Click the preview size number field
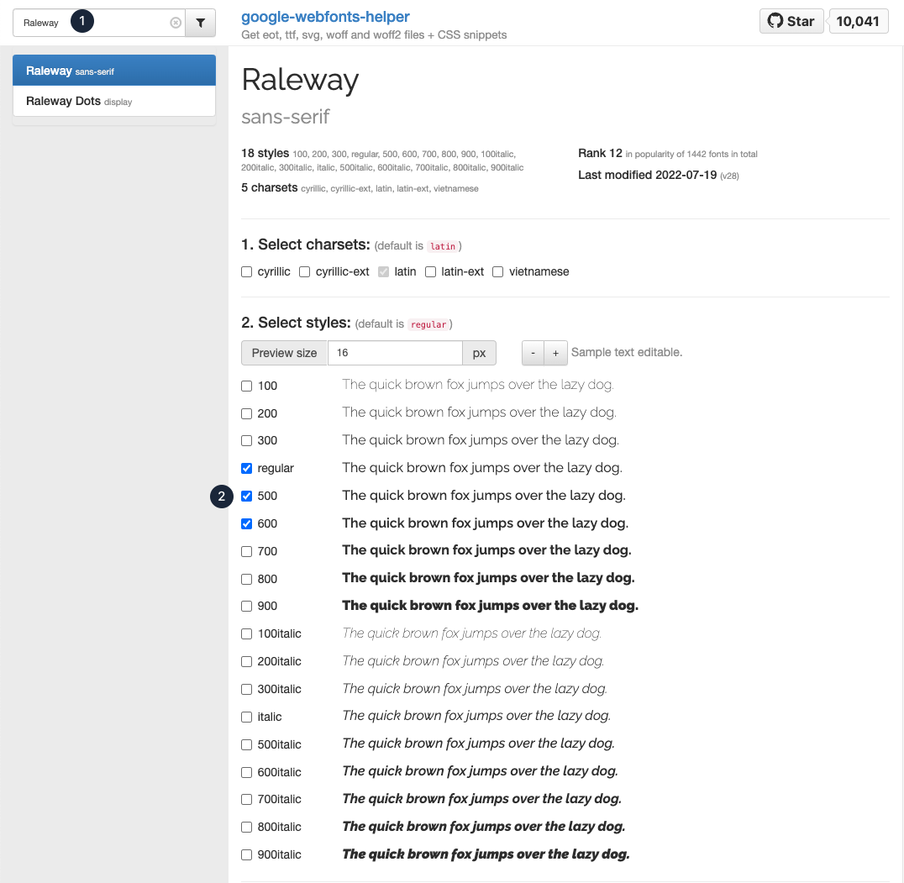Viewport: 904px width, 883px height. pyautogui.click(x=395, y=353)
